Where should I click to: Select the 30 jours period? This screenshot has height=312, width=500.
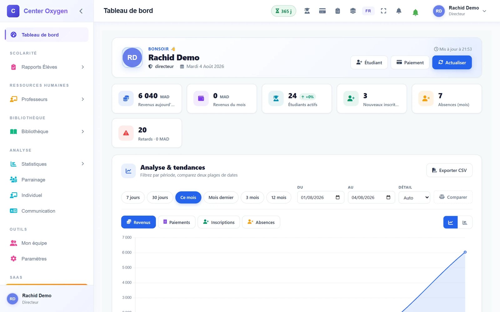[x=160, y=197]
